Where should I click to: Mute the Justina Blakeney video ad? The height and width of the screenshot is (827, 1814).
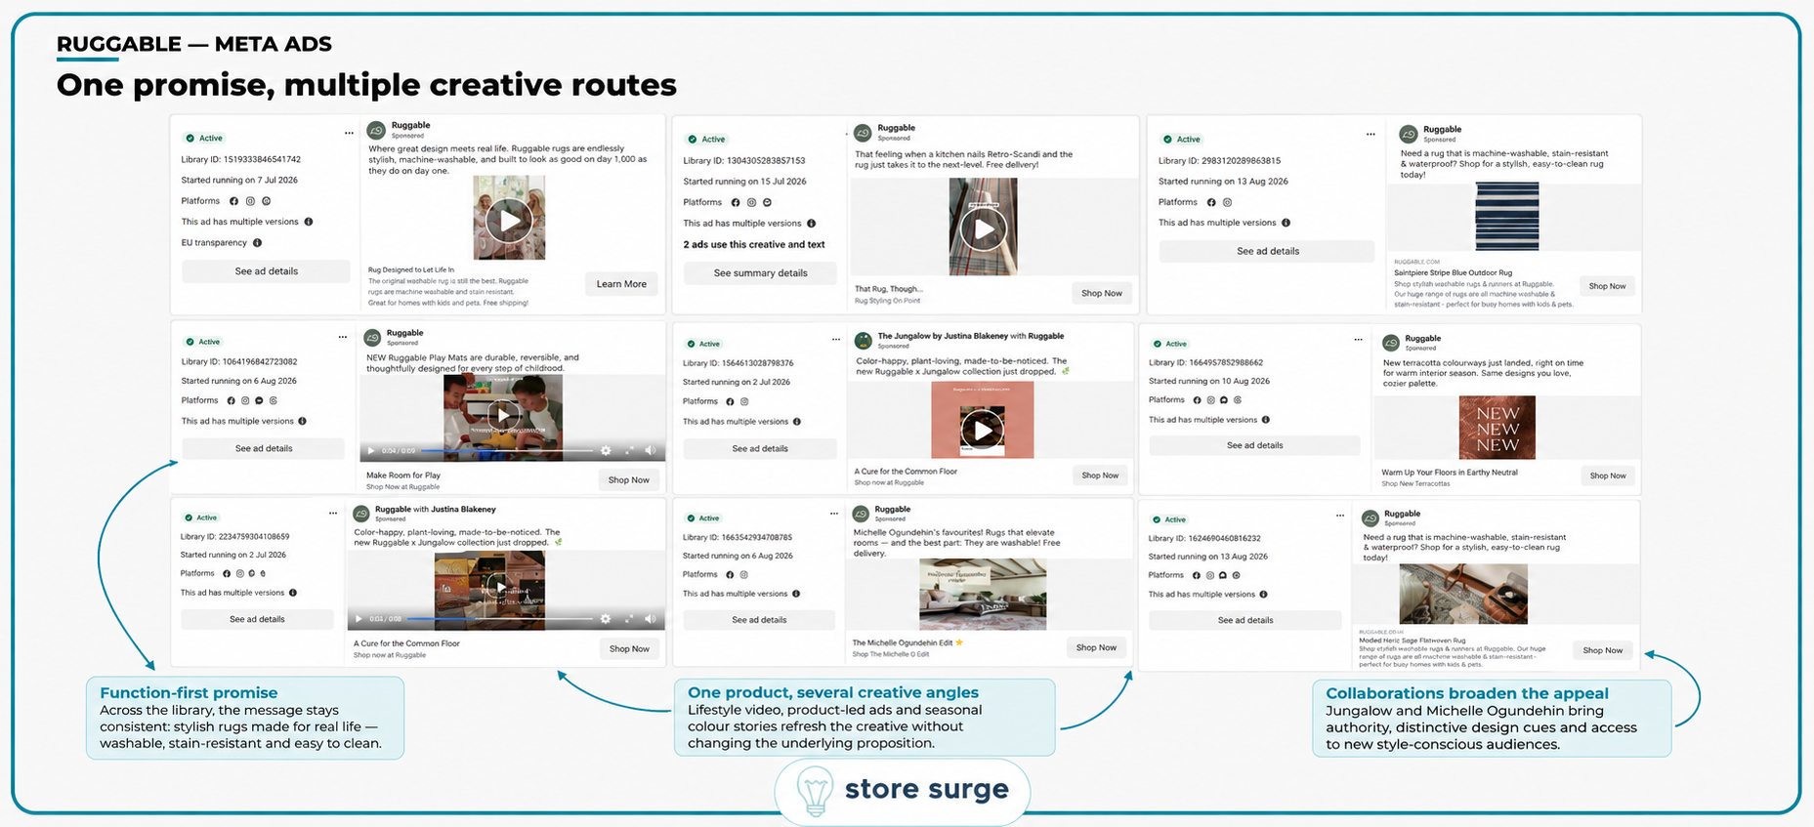(651, 619)
